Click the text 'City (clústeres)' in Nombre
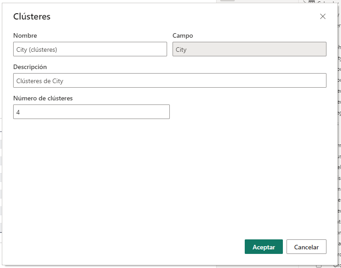The width and height of the screenshot is (341, 268). tap(37, 50)
